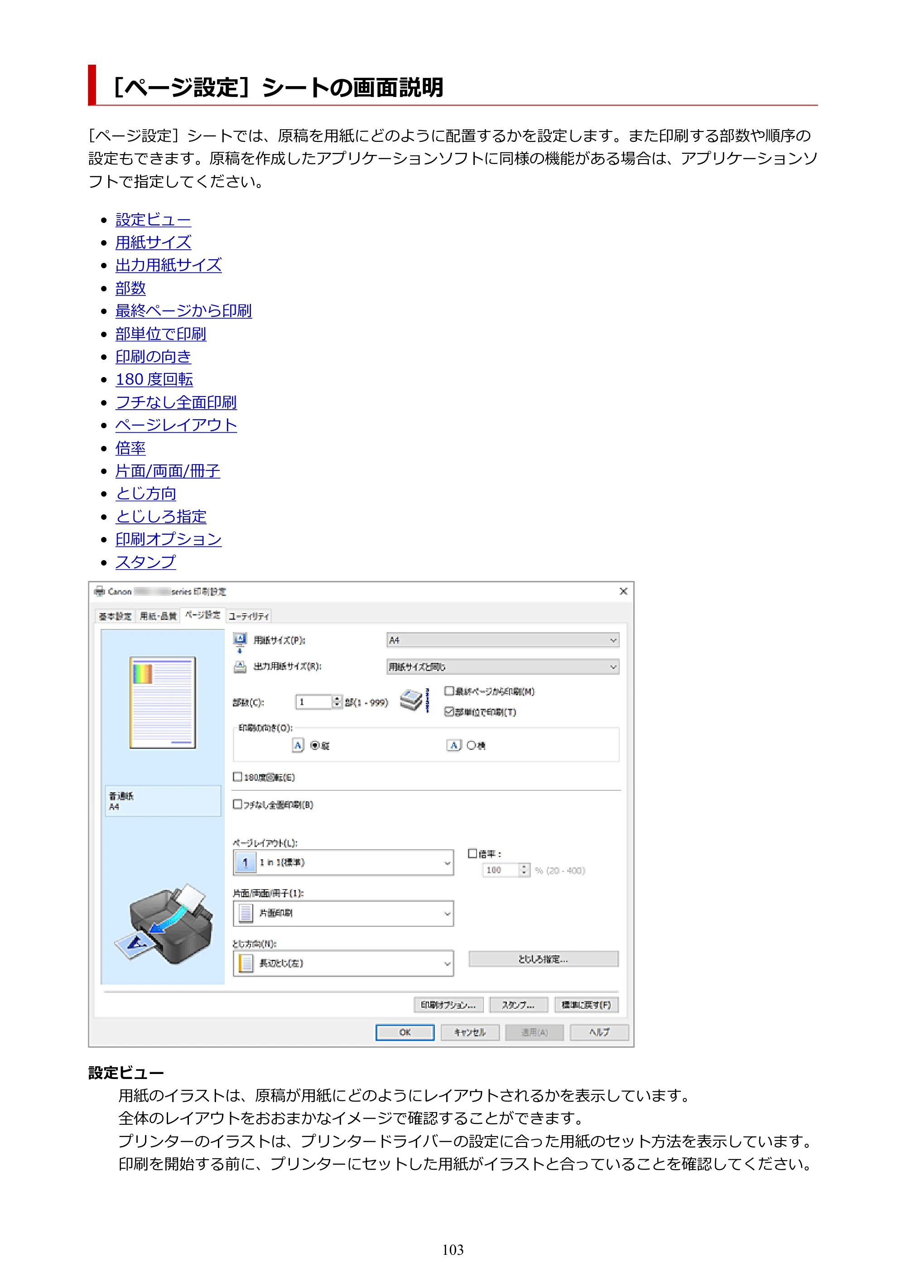This screenshot has width=906, height=1282.
Task: Click the 倍率 spinner arrows
Action: [x=524, y=870]
